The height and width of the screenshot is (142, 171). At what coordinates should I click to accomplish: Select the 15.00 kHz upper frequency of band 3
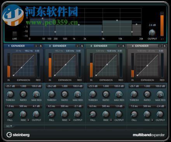click(x=111, y=51)
